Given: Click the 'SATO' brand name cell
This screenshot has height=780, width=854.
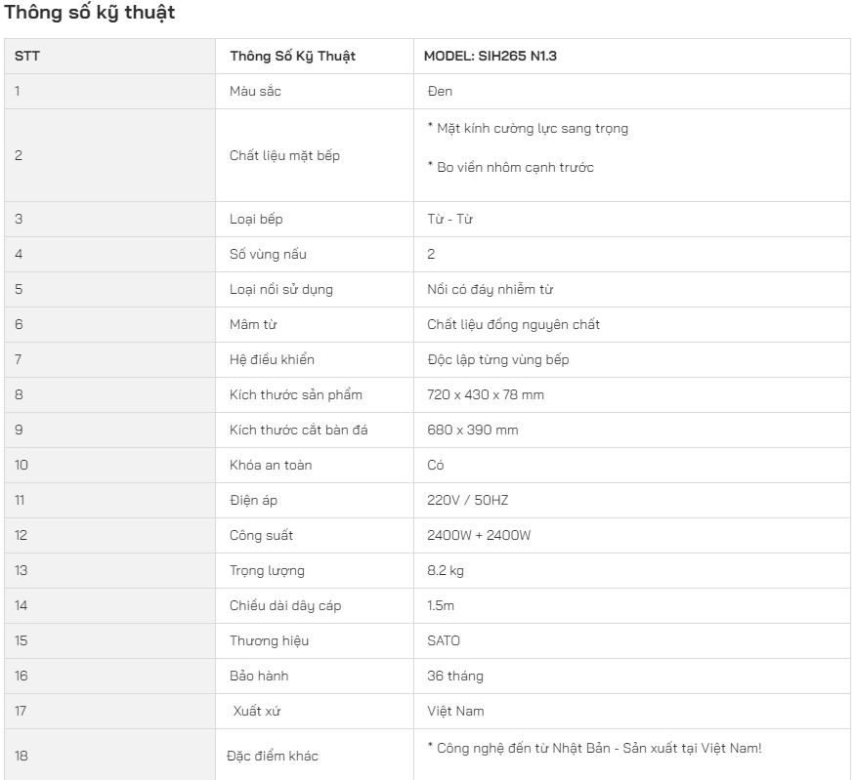Looking at the screenshot, I should [444, 640].
